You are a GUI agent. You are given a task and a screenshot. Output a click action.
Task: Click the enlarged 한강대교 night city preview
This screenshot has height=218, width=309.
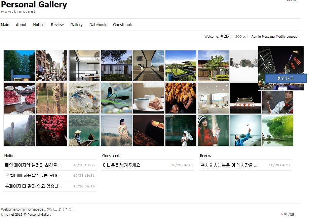pyautogui.click(x=281, y=68)
